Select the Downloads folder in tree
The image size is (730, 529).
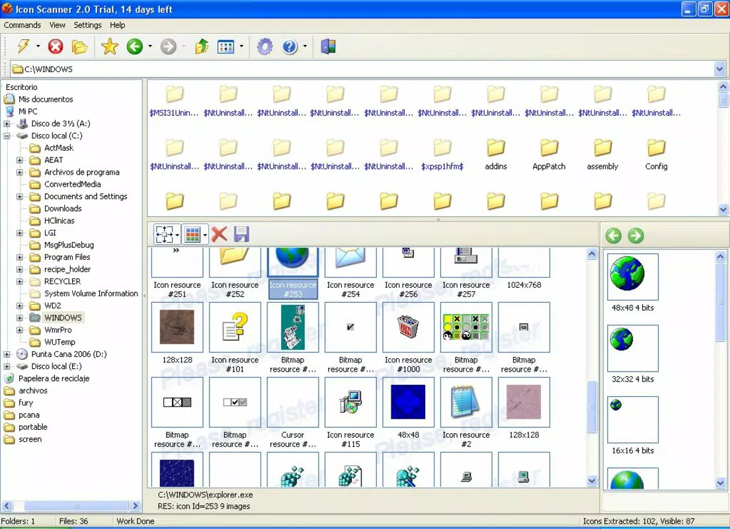tap(63, 208)
